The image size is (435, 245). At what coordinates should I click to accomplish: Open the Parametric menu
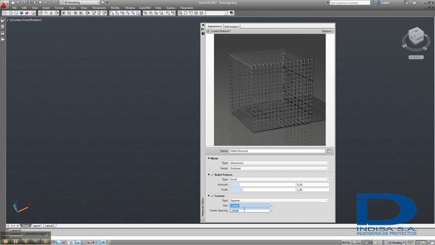tap(187, 8)
